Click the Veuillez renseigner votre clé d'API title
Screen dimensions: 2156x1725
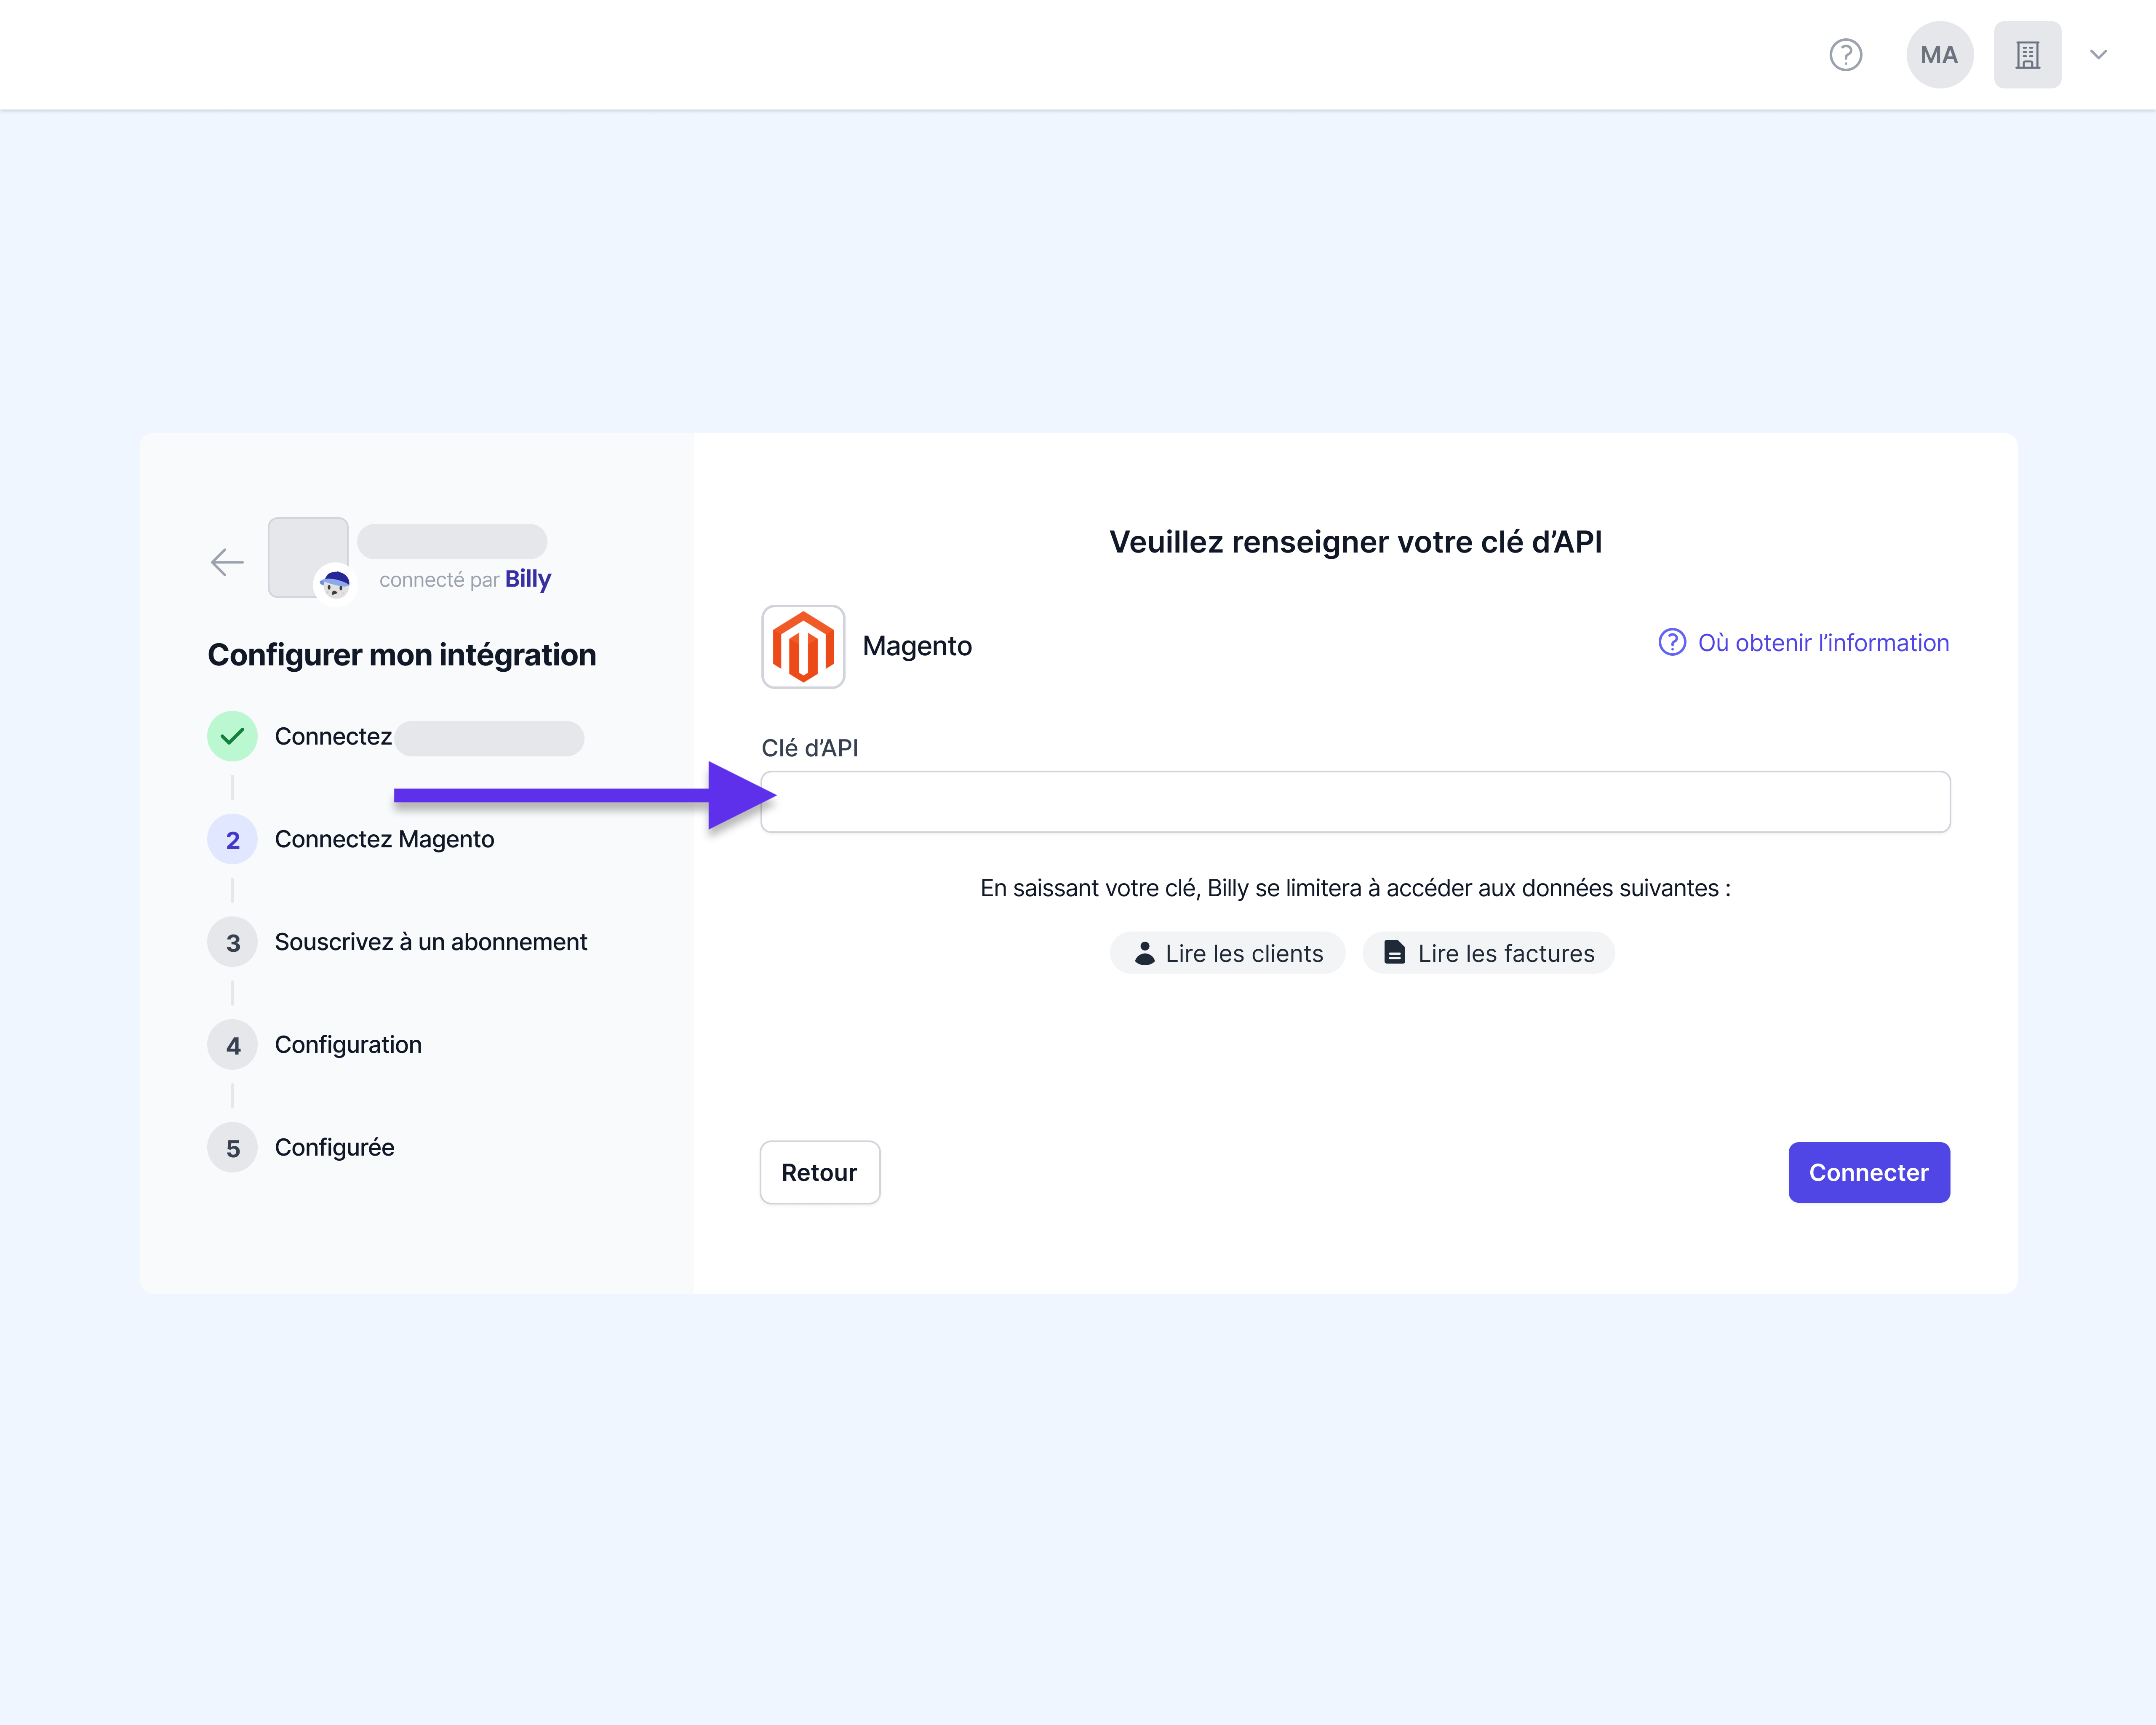pyautogui.click(x=1356, y=542)
